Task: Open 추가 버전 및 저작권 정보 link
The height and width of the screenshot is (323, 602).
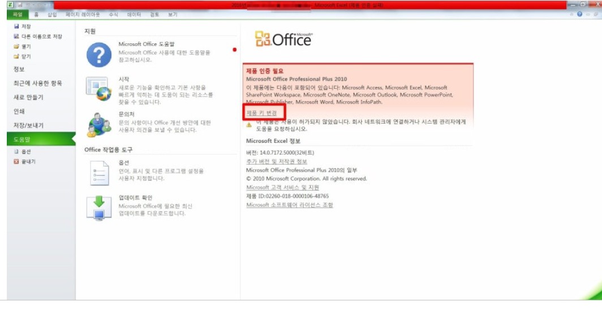Action: point(277,161)
